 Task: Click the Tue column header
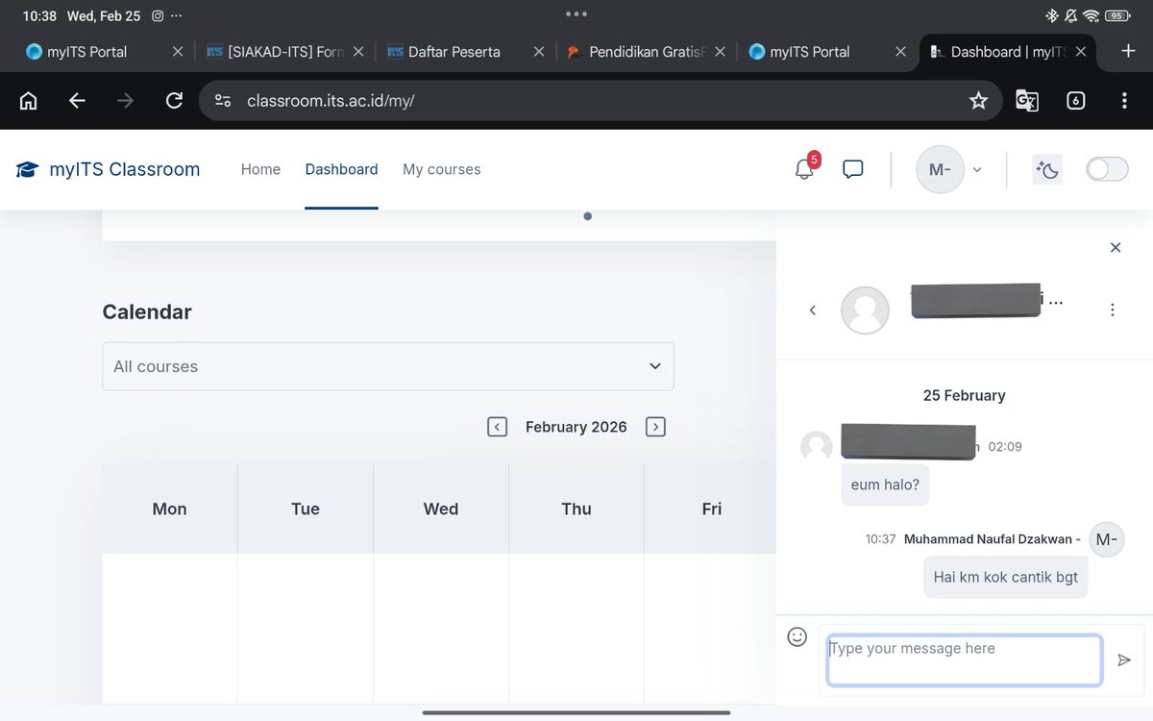(x=306, y=509)
